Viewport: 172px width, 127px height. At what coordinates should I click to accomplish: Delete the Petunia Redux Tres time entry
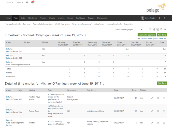pyautogui.click(x=158, y=111)
